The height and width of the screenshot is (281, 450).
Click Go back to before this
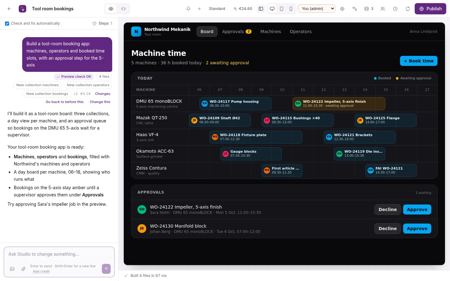click(x=65, y=102)
